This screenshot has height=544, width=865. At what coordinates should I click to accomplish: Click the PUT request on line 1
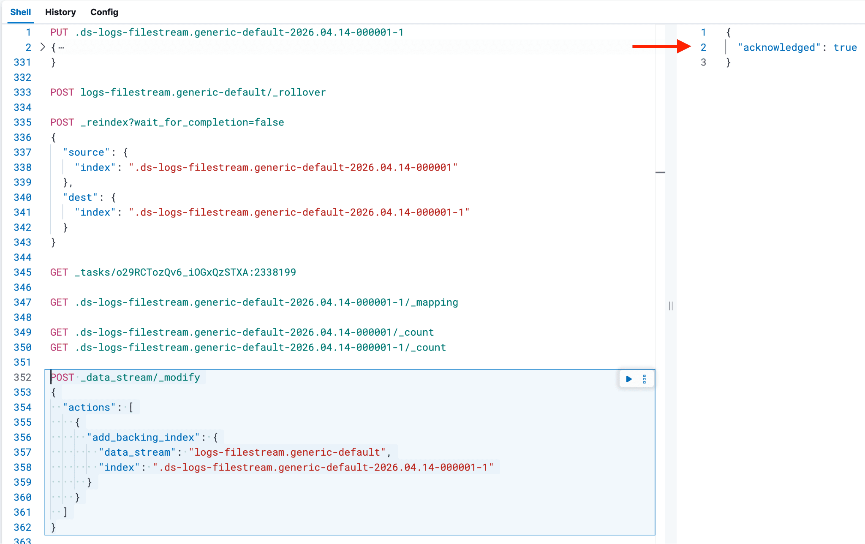226,33
